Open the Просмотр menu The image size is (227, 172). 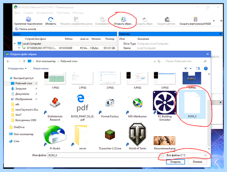coord(63,13)
